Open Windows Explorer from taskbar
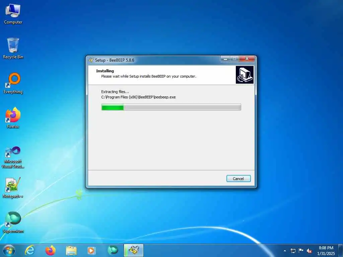This screenshot has height=257, width=343. [71, 250]
